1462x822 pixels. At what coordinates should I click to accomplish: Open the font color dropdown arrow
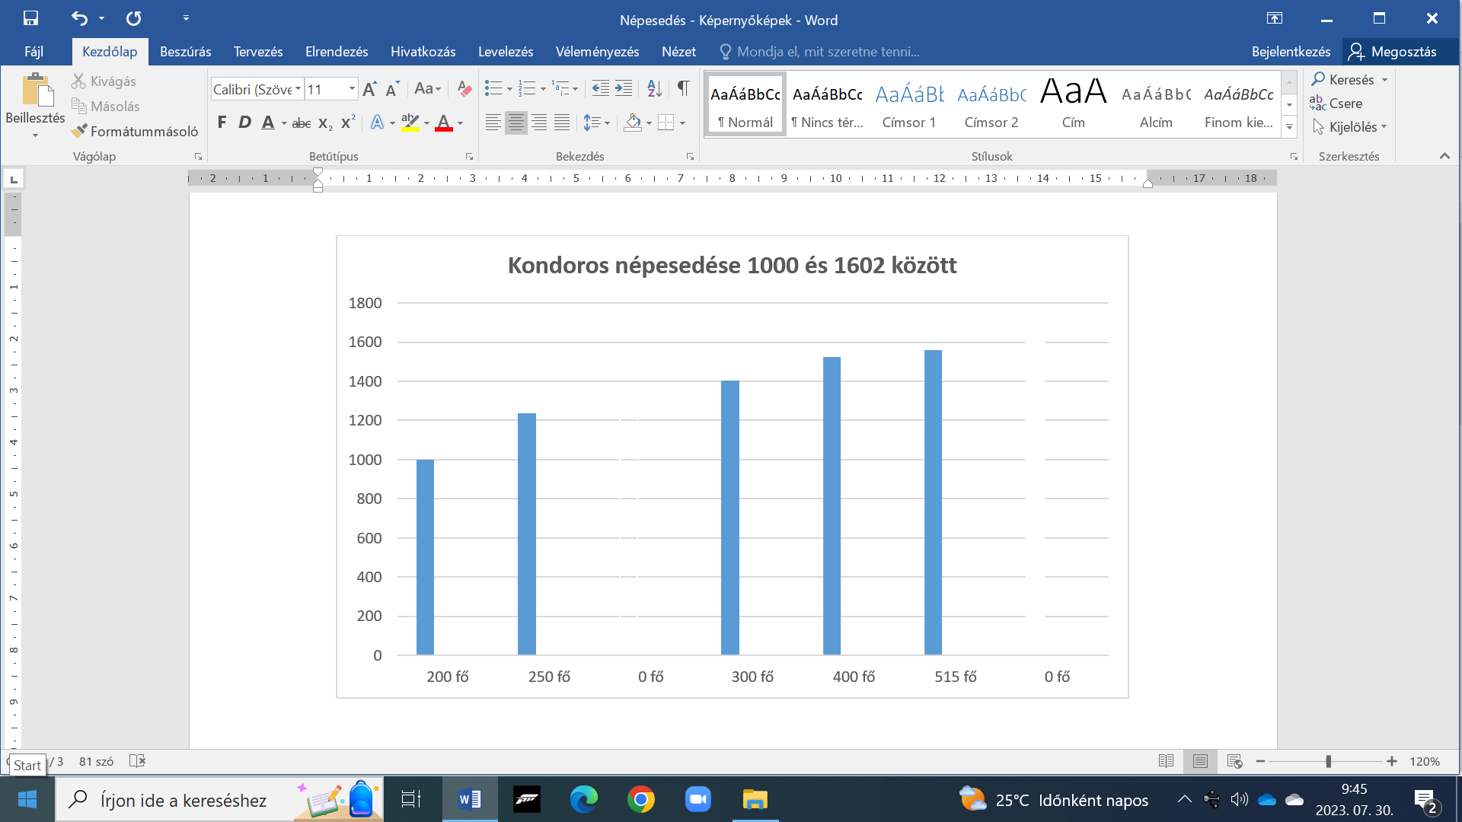tap(461, 123)
